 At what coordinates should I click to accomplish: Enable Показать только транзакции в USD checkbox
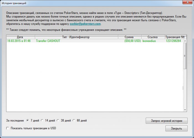tap(7, 128)
